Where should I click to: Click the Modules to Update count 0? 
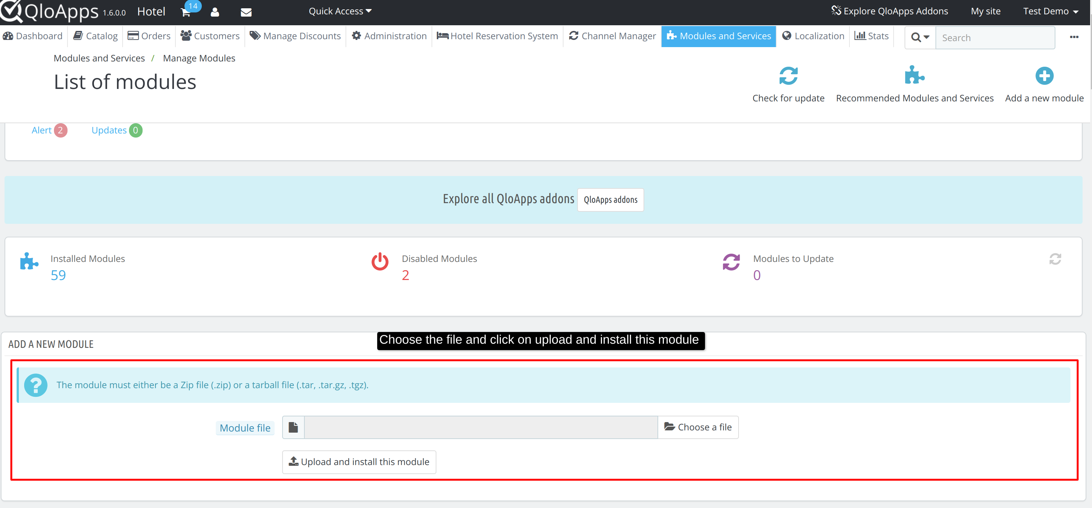[x=757, y=276]
